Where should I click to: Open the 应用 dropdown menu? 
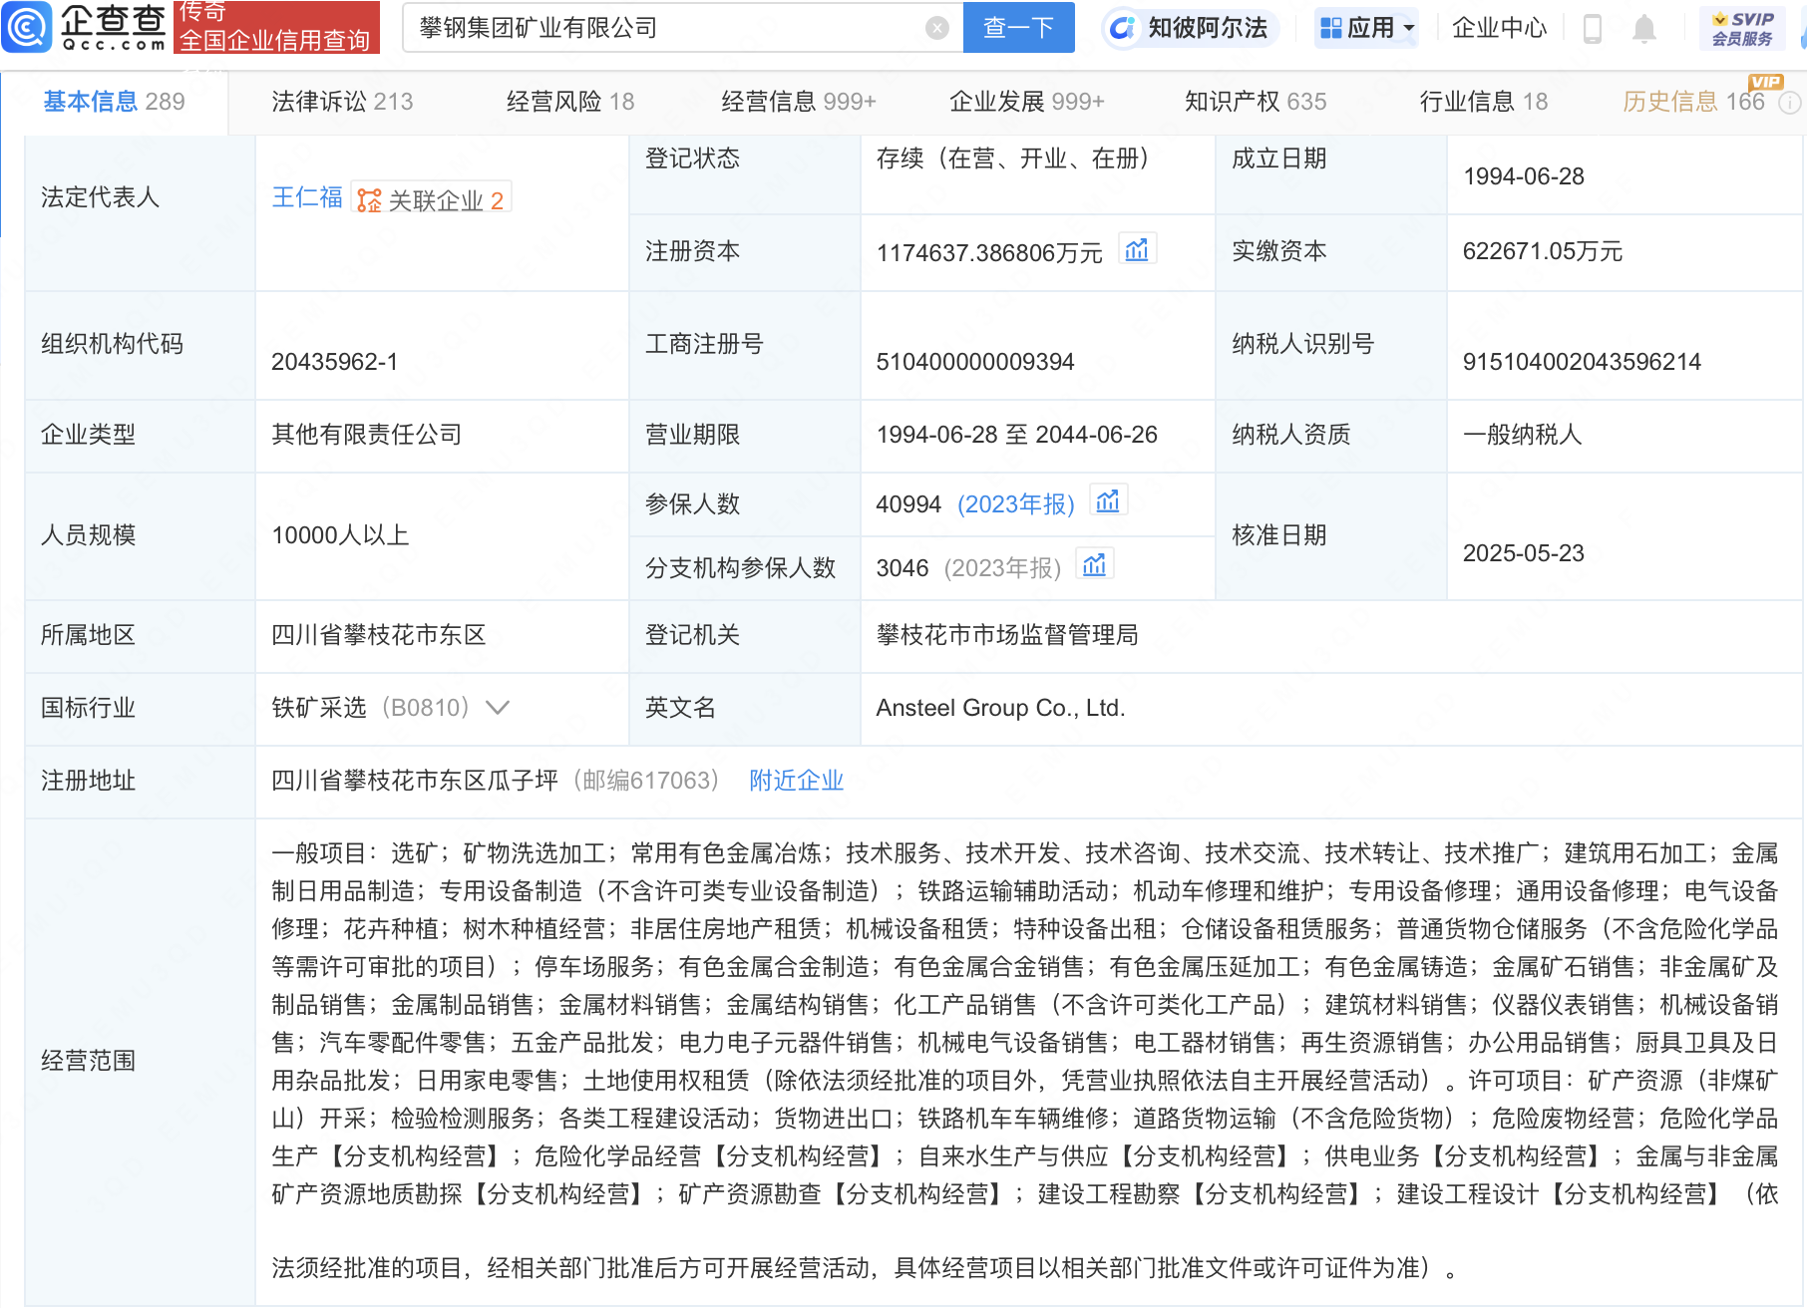click(1367, 28)
